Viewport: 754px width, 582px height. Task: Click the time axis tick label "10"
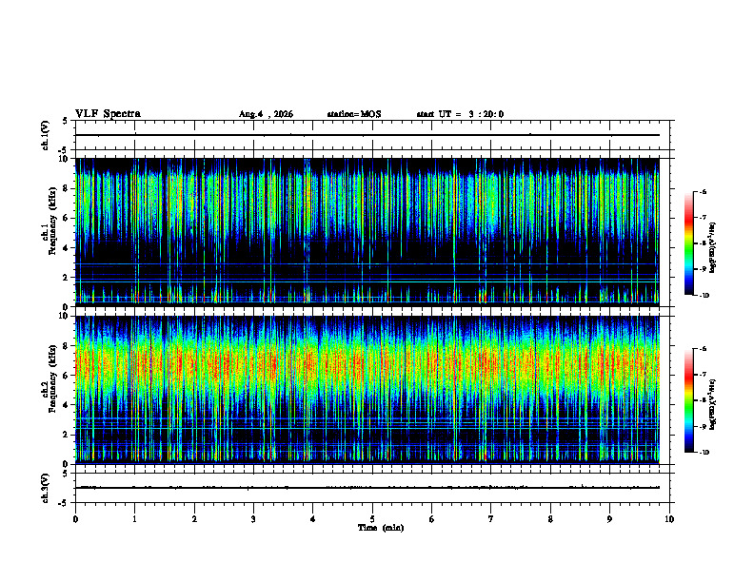(x=669, y=519)
